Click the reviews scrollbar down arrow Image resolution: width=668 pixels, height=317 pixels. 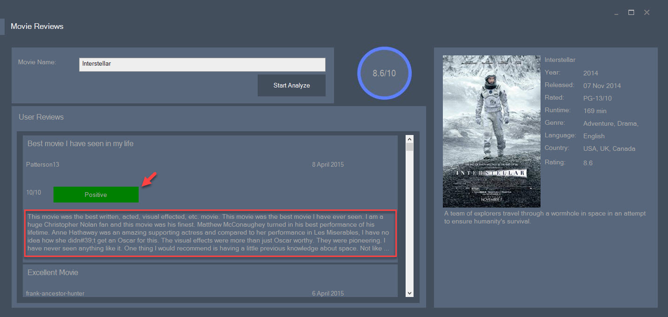coord(409,293)
